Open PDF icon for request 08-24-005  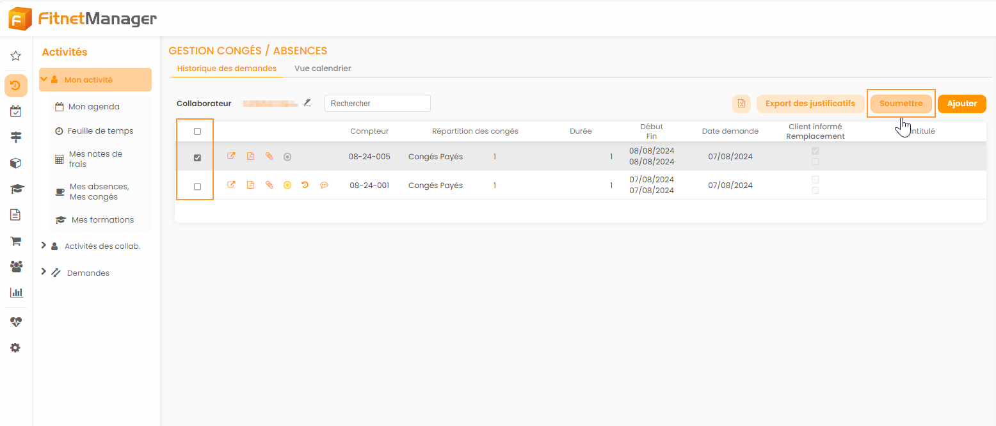click(x=250, y=157)
